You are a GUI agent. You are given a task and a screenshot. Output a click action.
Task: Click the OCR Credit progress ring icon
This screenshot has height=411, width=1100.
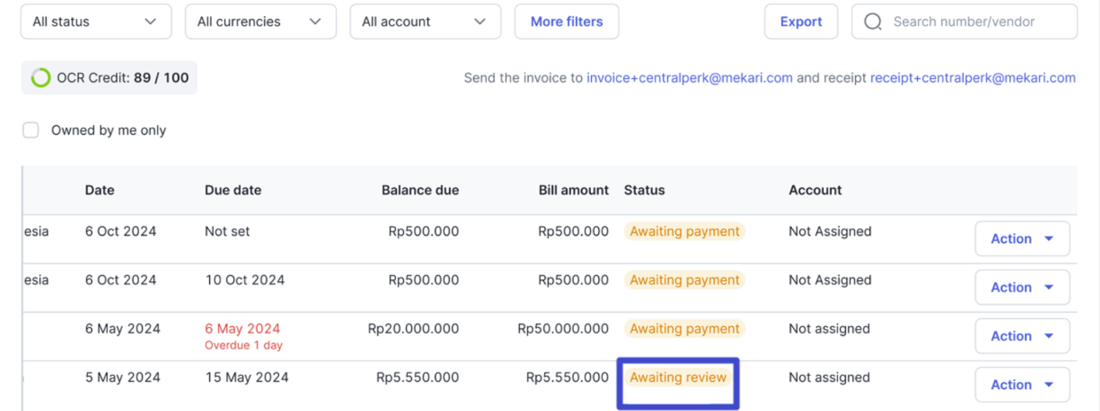point(41,78)
